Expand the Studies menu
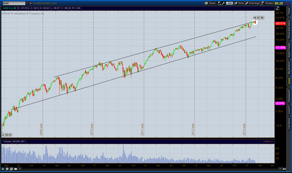This screenshot has height=173, width=292. [x=267, y=3]
